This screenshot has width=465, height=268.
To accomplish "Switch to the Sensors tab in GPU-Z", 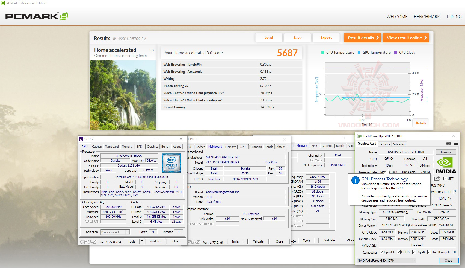I will coord(384,144).
